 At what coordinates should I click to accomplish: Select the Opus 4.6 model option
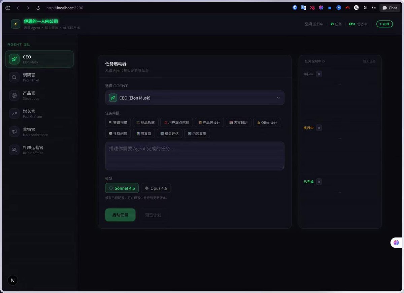click(156, 188)
